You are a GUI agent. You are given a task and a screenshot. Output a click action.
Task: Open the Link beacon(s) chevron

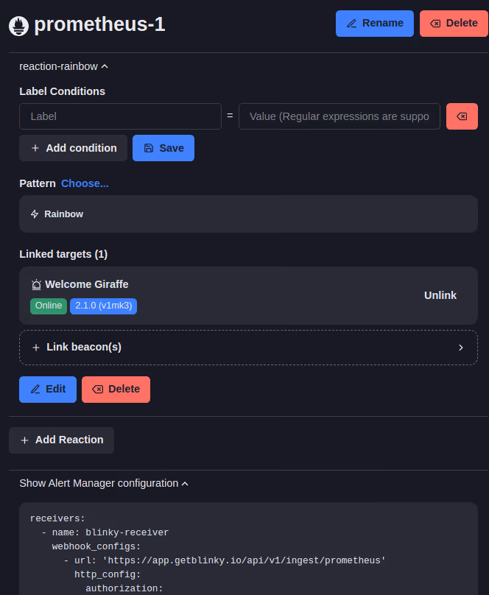click(461, 348)
